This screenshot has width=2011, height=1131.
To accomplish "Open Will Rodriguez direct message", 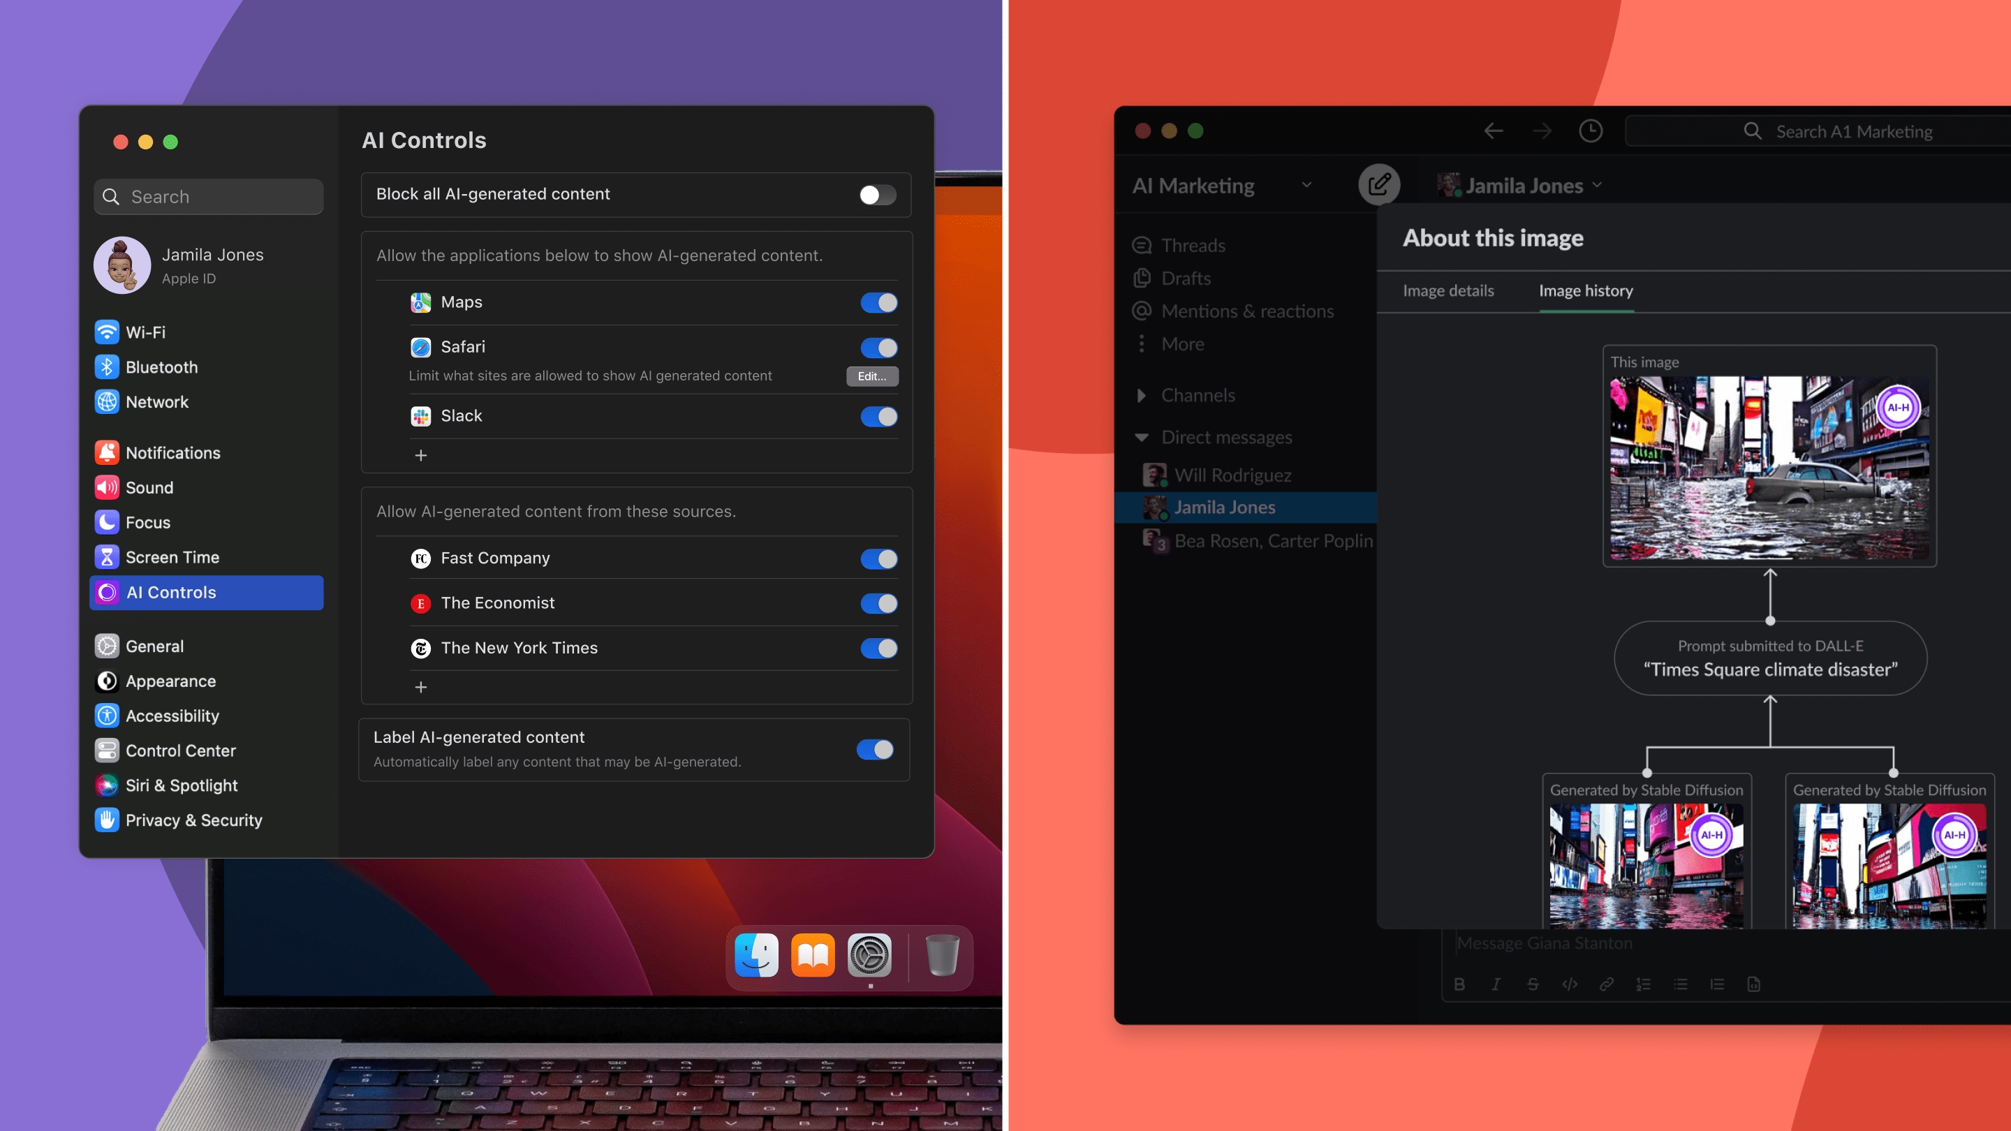I will click(x=1218, y=475).
